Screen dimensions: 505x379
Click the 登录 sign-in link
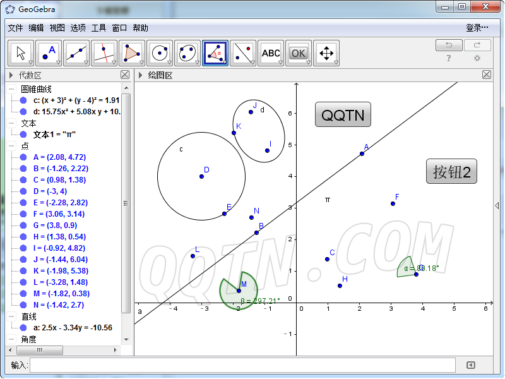477,28
